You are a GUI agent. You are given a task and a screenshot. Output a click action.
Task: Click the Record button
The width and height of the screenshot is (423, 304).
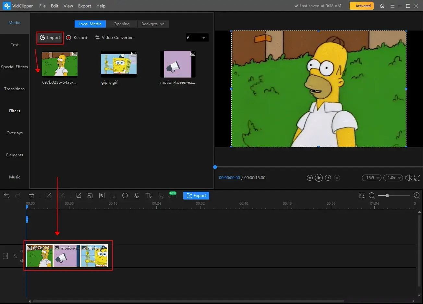click(77, 38)
